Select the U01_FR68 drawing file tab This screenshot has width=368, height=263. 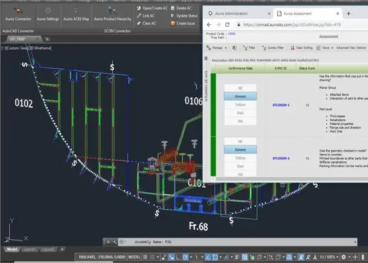(x=24, y=39)
